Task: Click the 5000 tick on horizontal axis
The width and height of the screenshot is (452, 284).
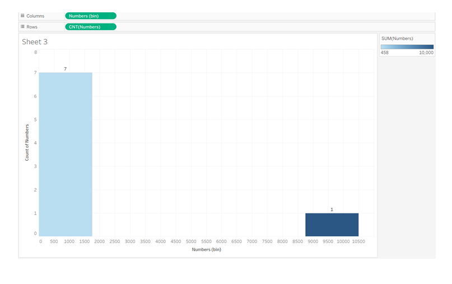Action: click(191, 241)
